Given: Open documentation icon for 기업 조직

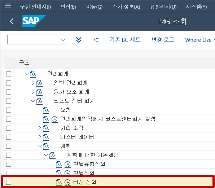Looking at the screenshot, I should point(46,128).
